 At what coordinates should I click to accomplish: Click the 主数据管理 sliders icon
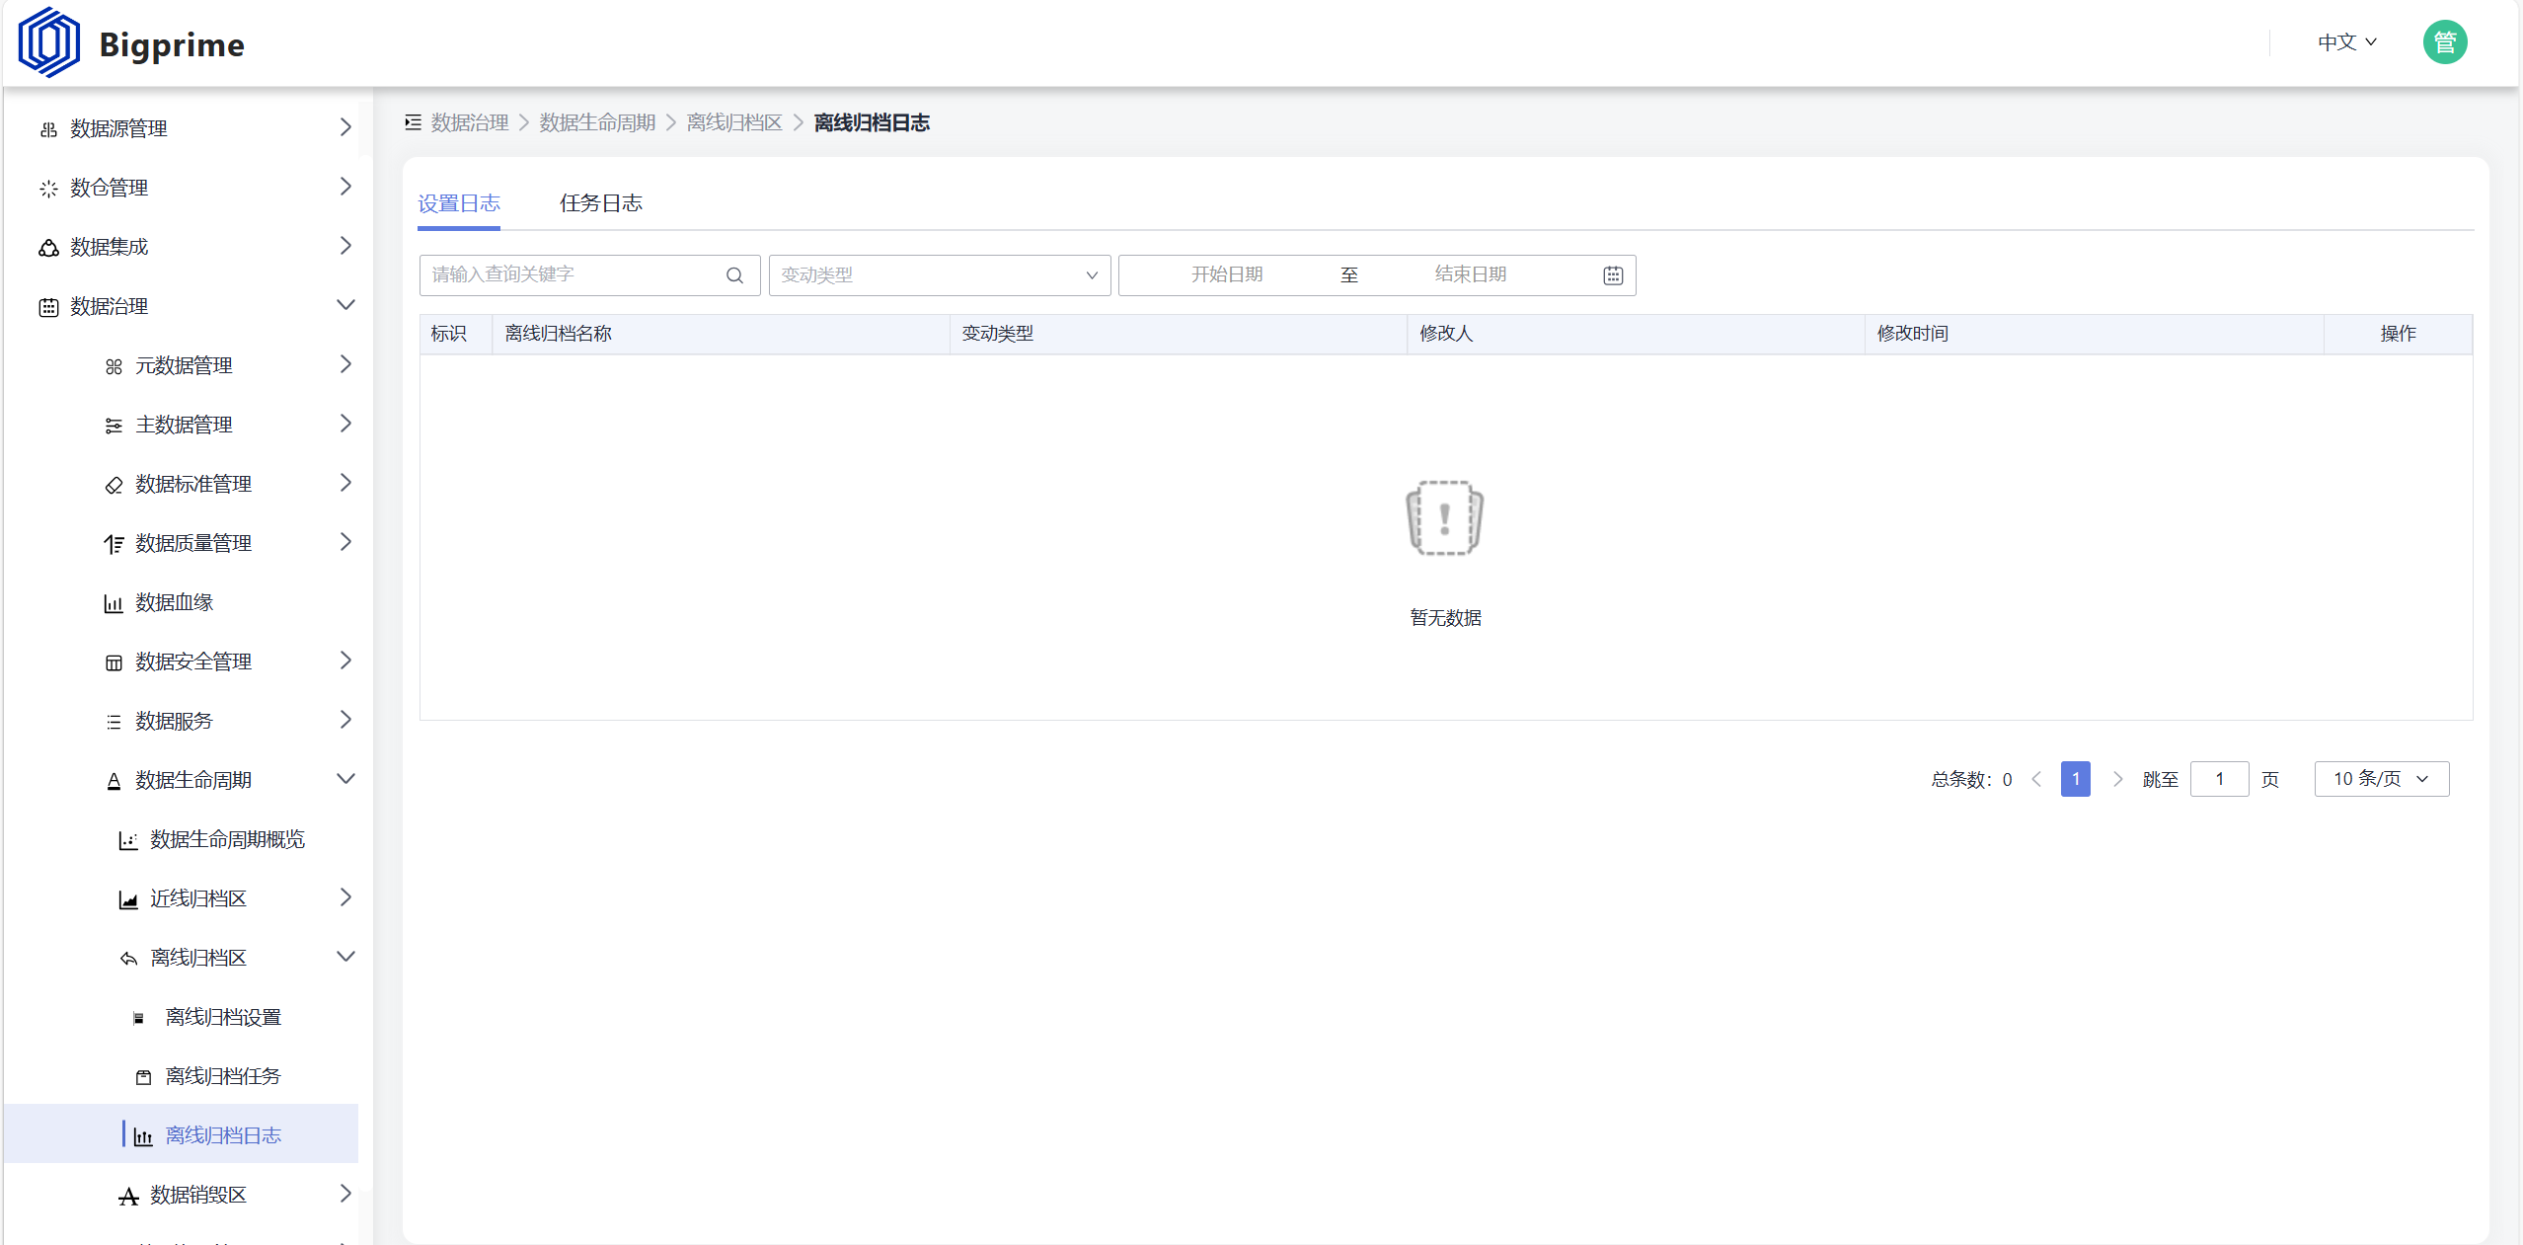tap(114, 426)
